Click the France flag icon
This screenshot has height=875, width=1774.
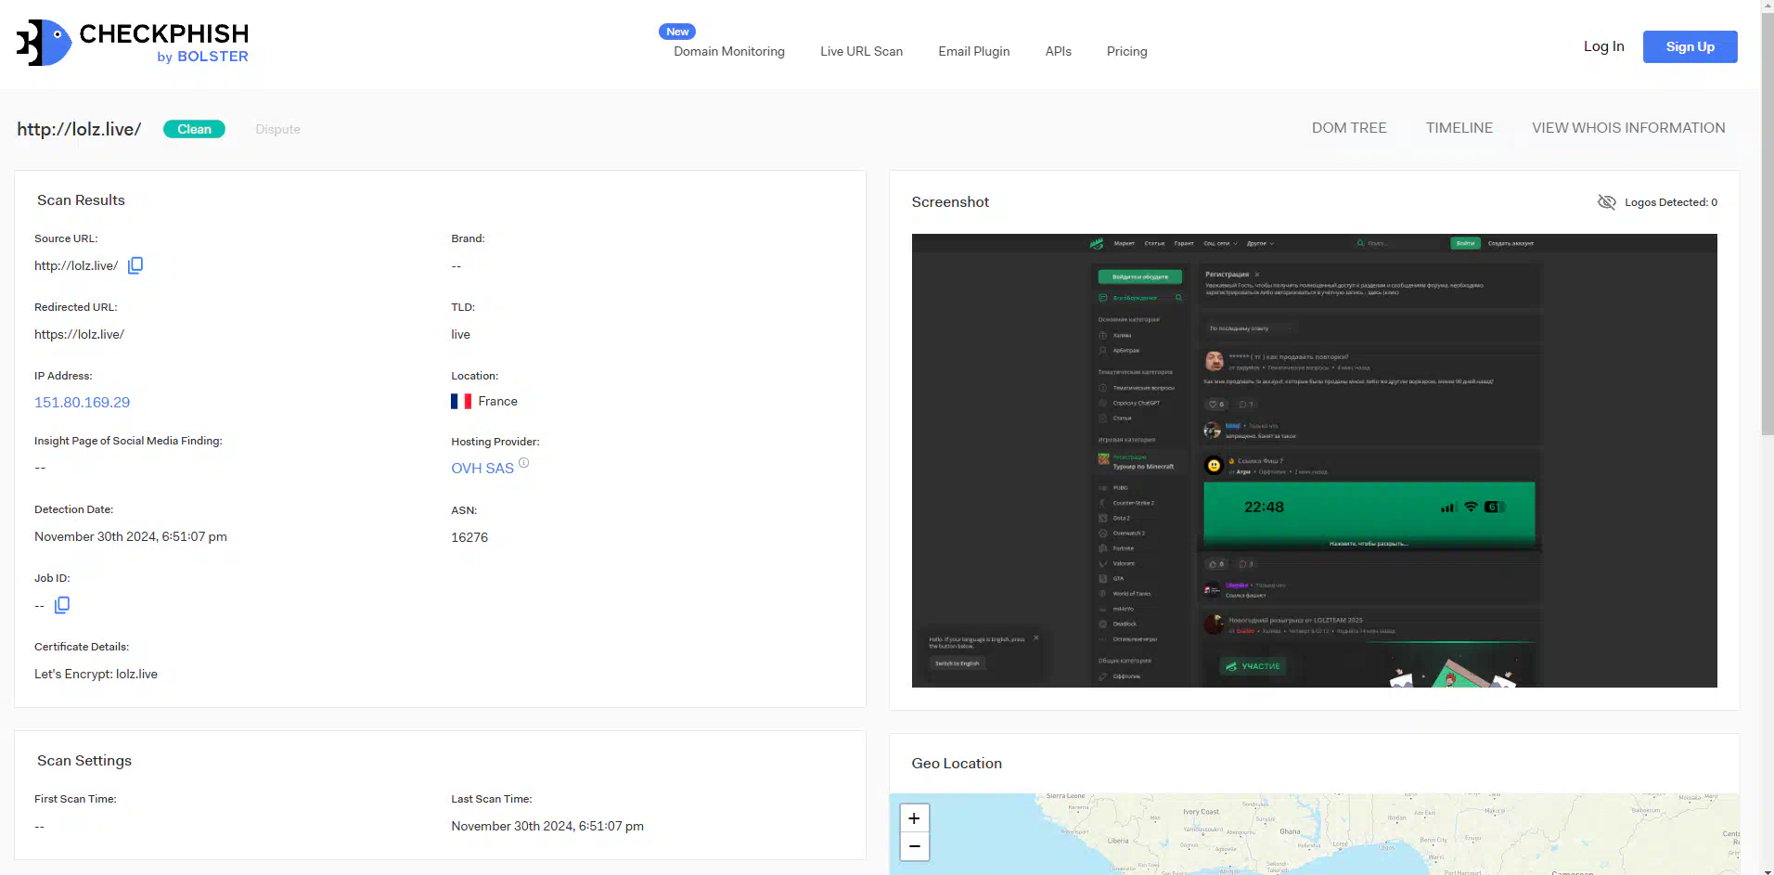pyautogui.click(x=461, y=401)
